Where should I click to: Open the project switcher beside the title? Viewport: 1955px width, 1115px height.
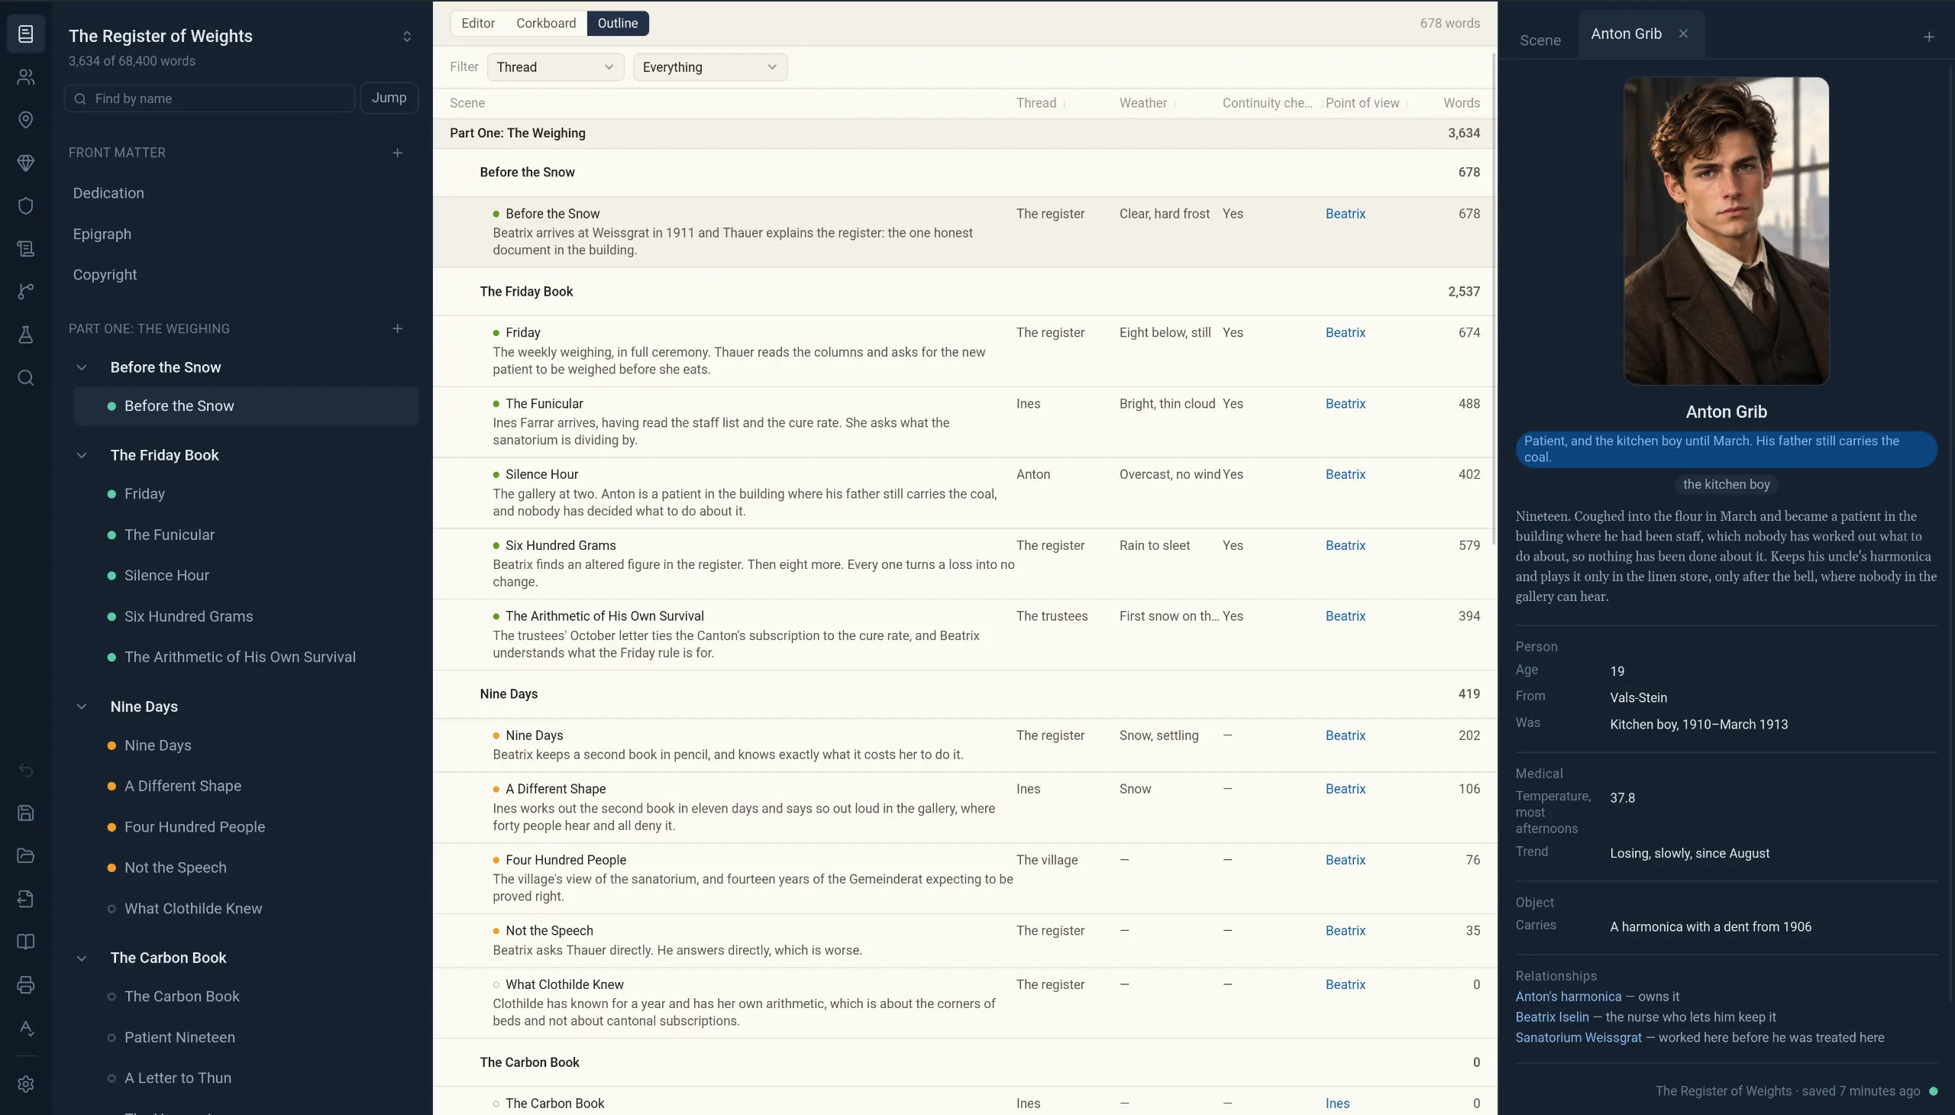(x=406, y=37)
